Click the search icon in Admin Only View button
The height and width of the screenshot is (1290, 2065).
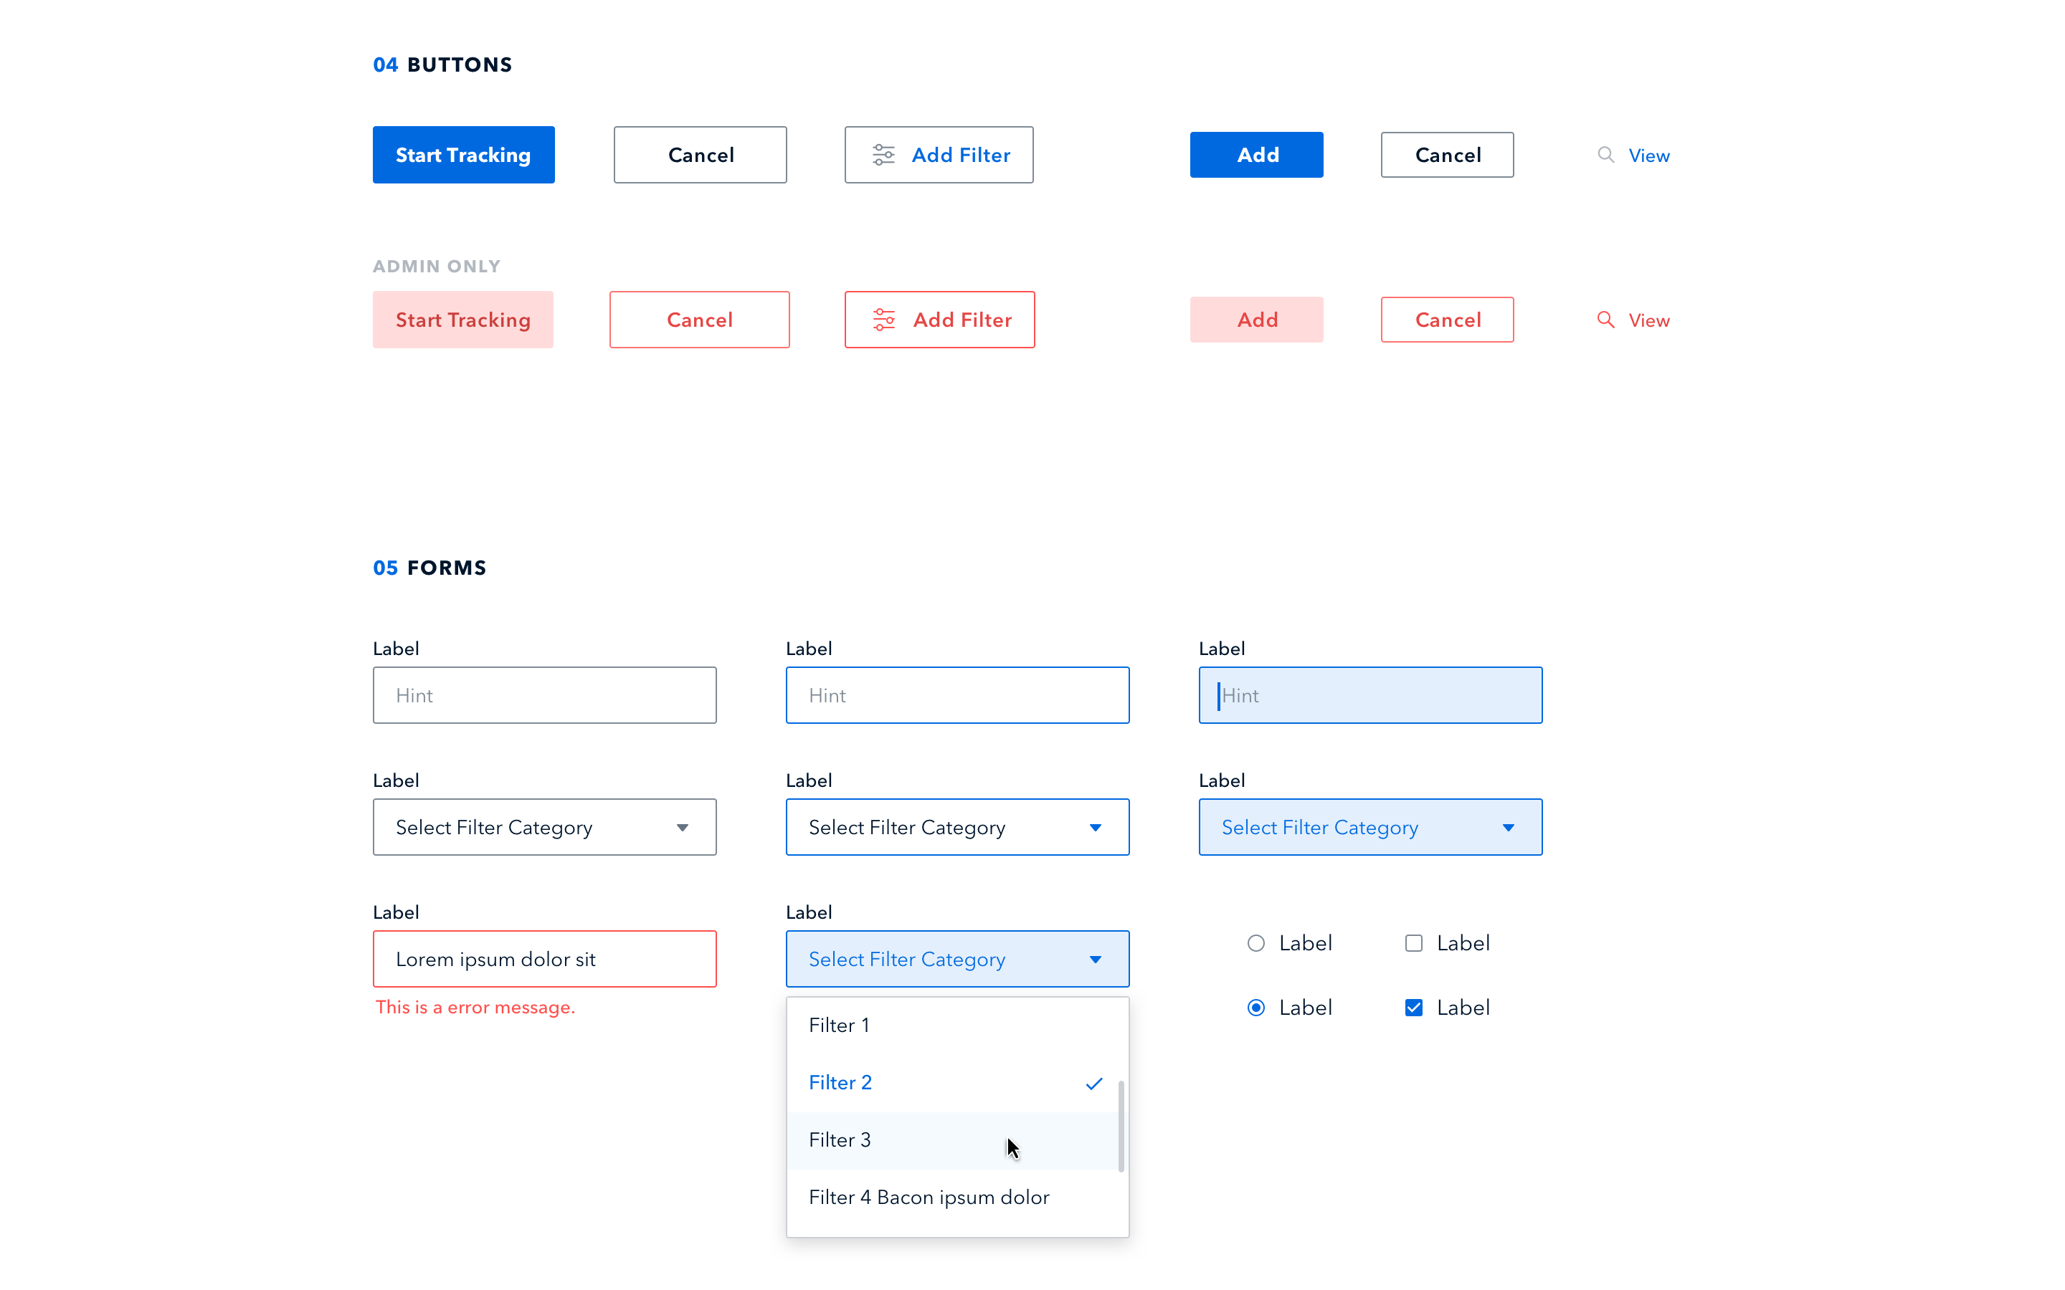click(x=1604, y=318)
